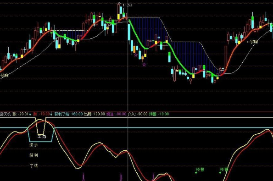Select the upper purple star marker
This screenshot has height=181, width=273.
click(136, 55)
